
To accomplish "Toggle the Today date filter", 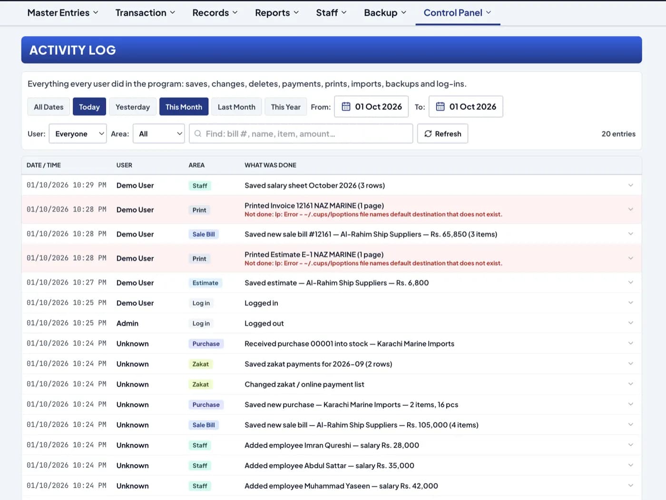I will [89, 107].
